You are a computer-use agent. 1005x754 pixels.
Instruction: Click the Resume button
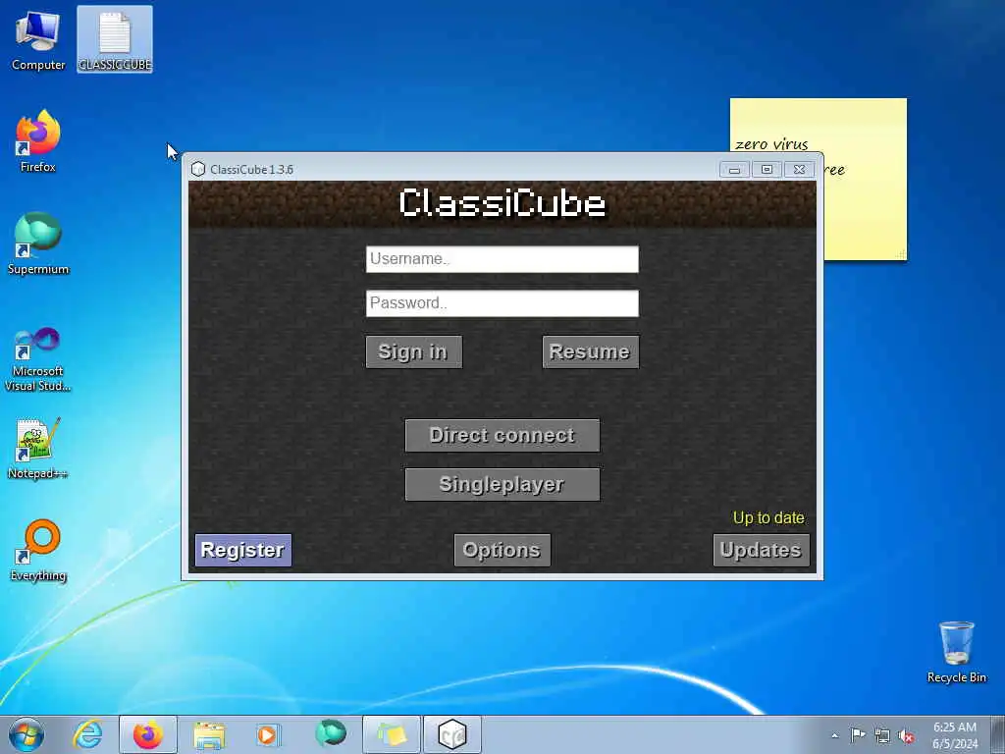(x=590, y=351)
